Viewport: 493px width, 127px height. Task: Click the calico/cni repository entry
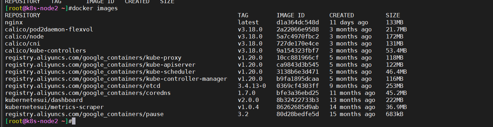tap(23, 44)
